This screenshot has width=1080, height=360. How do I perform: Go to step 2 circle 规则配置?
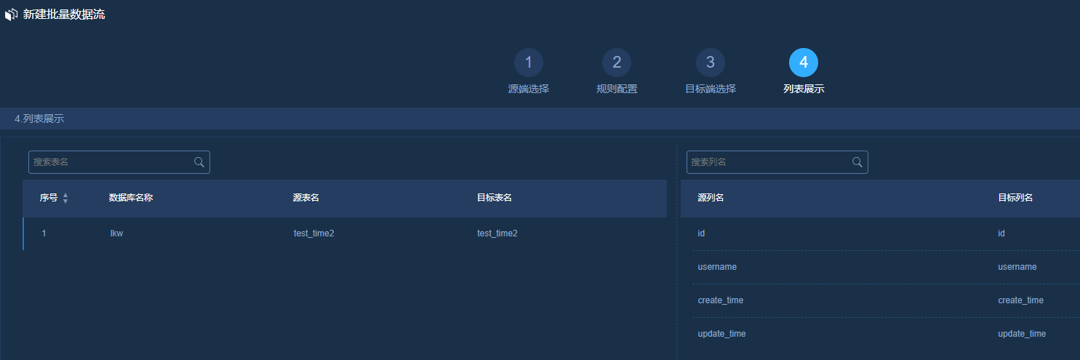[x=616, y=63]
